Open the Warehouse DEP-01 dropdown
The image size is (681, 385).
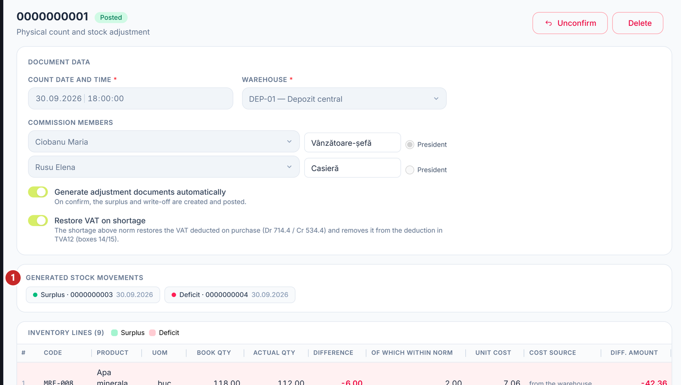point(344,99)
